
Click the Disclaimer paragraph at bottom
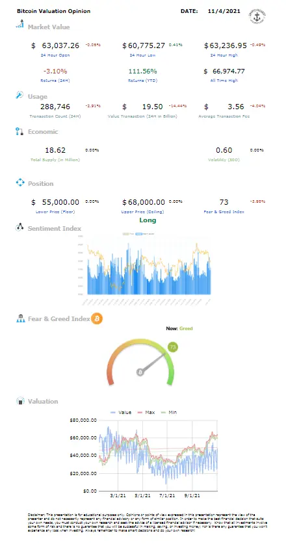point(148,524)
